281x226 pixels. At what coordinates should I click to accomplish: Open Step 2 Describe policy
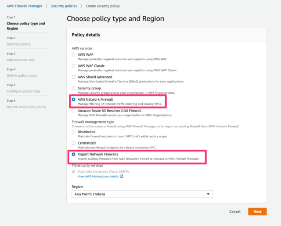pos(18,44)
